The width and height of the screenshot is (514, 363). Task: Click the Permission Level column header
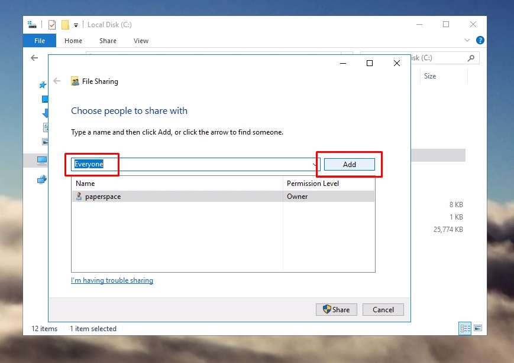point(313,184)
